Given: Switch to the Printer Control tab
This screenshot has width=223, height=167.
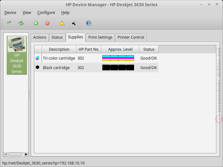Looking at the screenshot, I should [131, 37].
